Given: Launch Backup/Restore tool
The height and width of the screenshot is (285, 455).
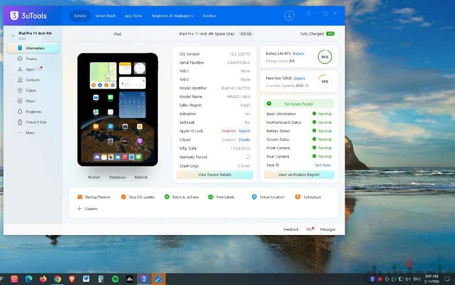Looking at the screenshot, I should [x=94, y=197].
